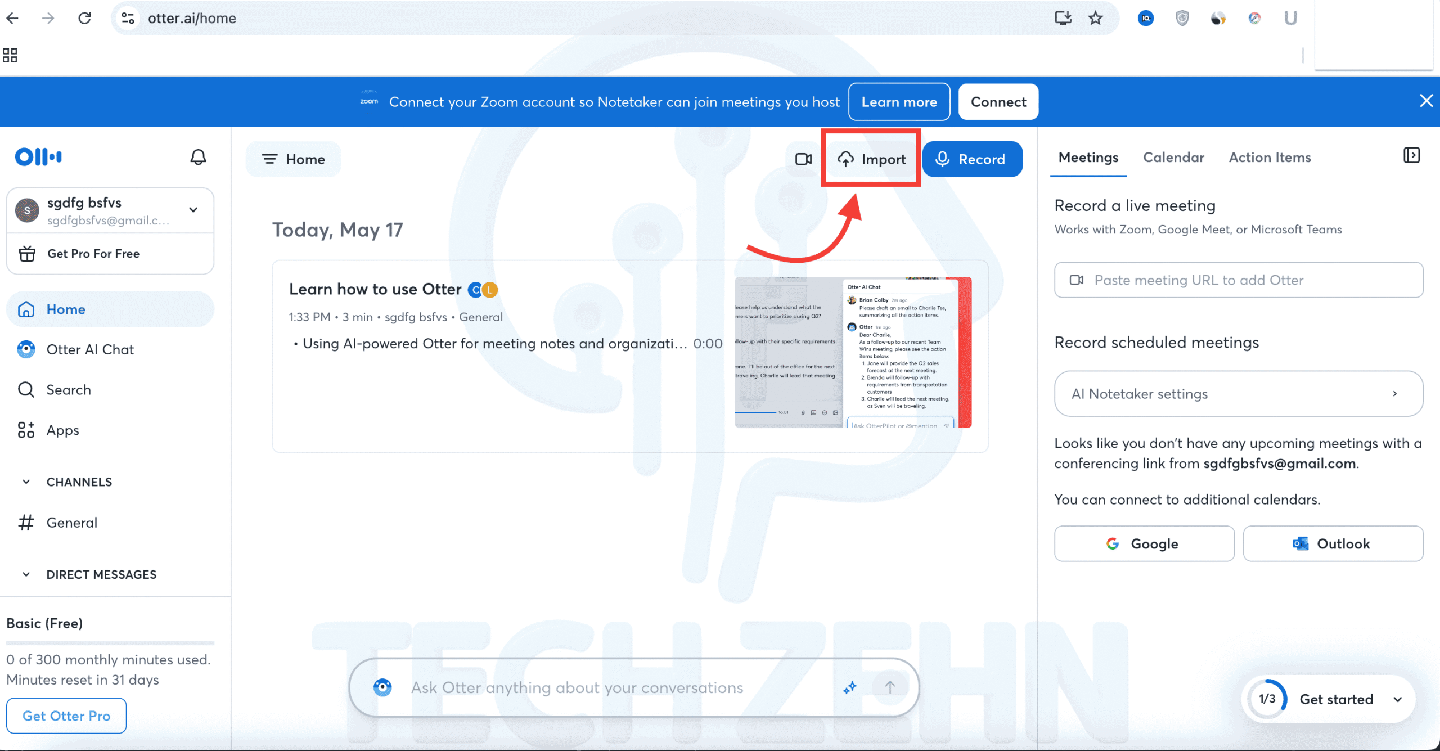
Task: Click the Otter tutorial thumbnail image
Action: [x=853, y=352]
